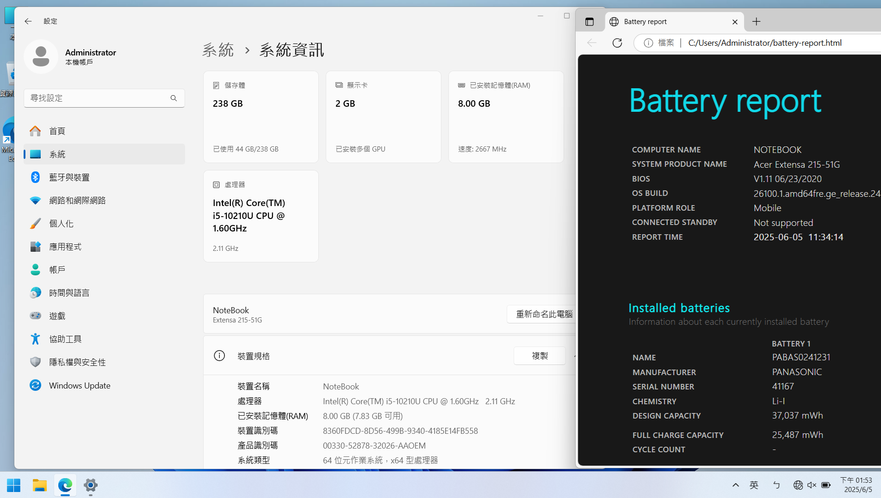Open 網路和網際網路 settings
The image size is (881, 498).
click(x=104, y=200)
